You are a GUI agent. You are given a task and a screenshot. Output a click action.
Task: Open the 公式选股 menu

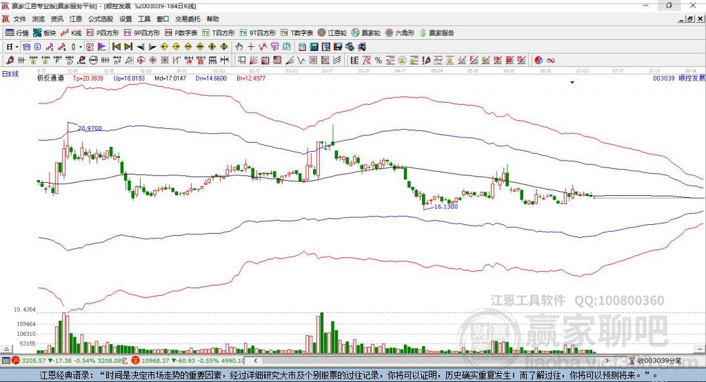(x=101, y=19)
